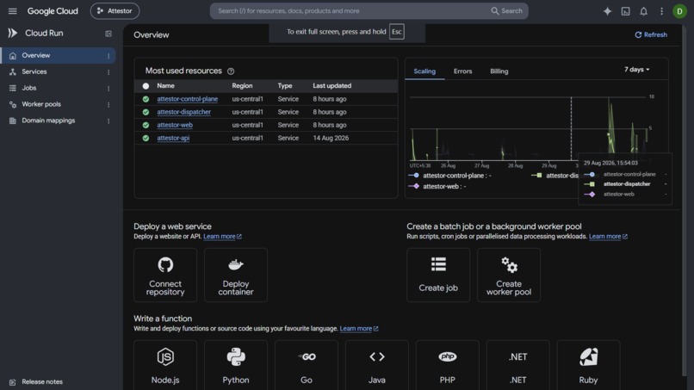Choose Node.js function runtime
This screenshot has height=390, width=694.
165,365
